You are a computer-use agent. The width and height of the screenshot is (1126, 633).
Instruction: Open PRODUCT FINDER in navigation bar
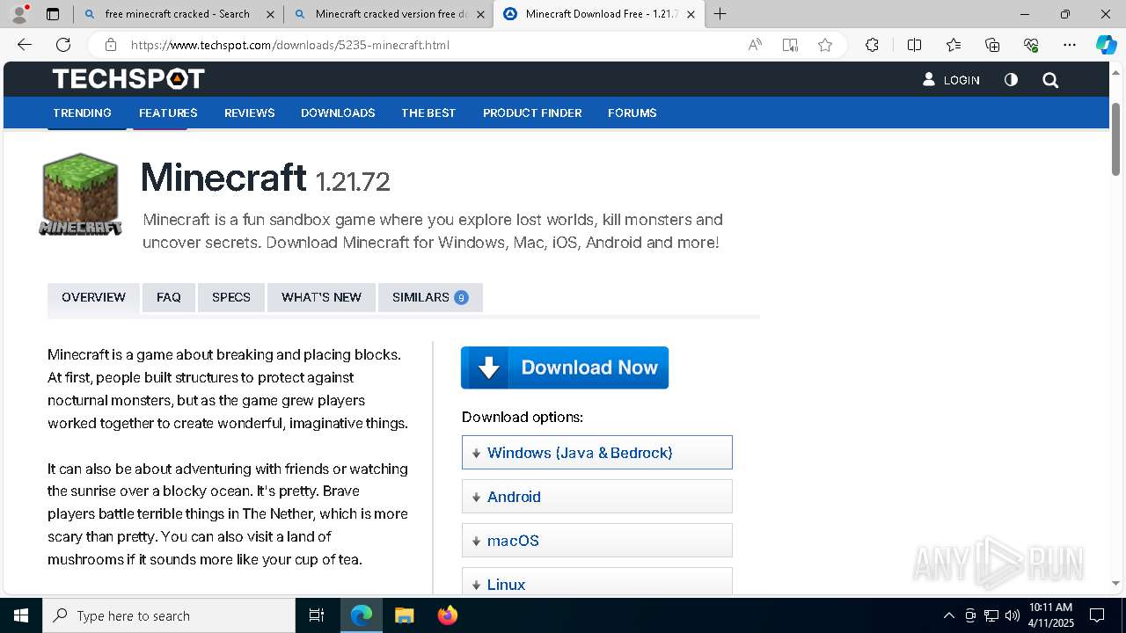[x=532, y=113]
